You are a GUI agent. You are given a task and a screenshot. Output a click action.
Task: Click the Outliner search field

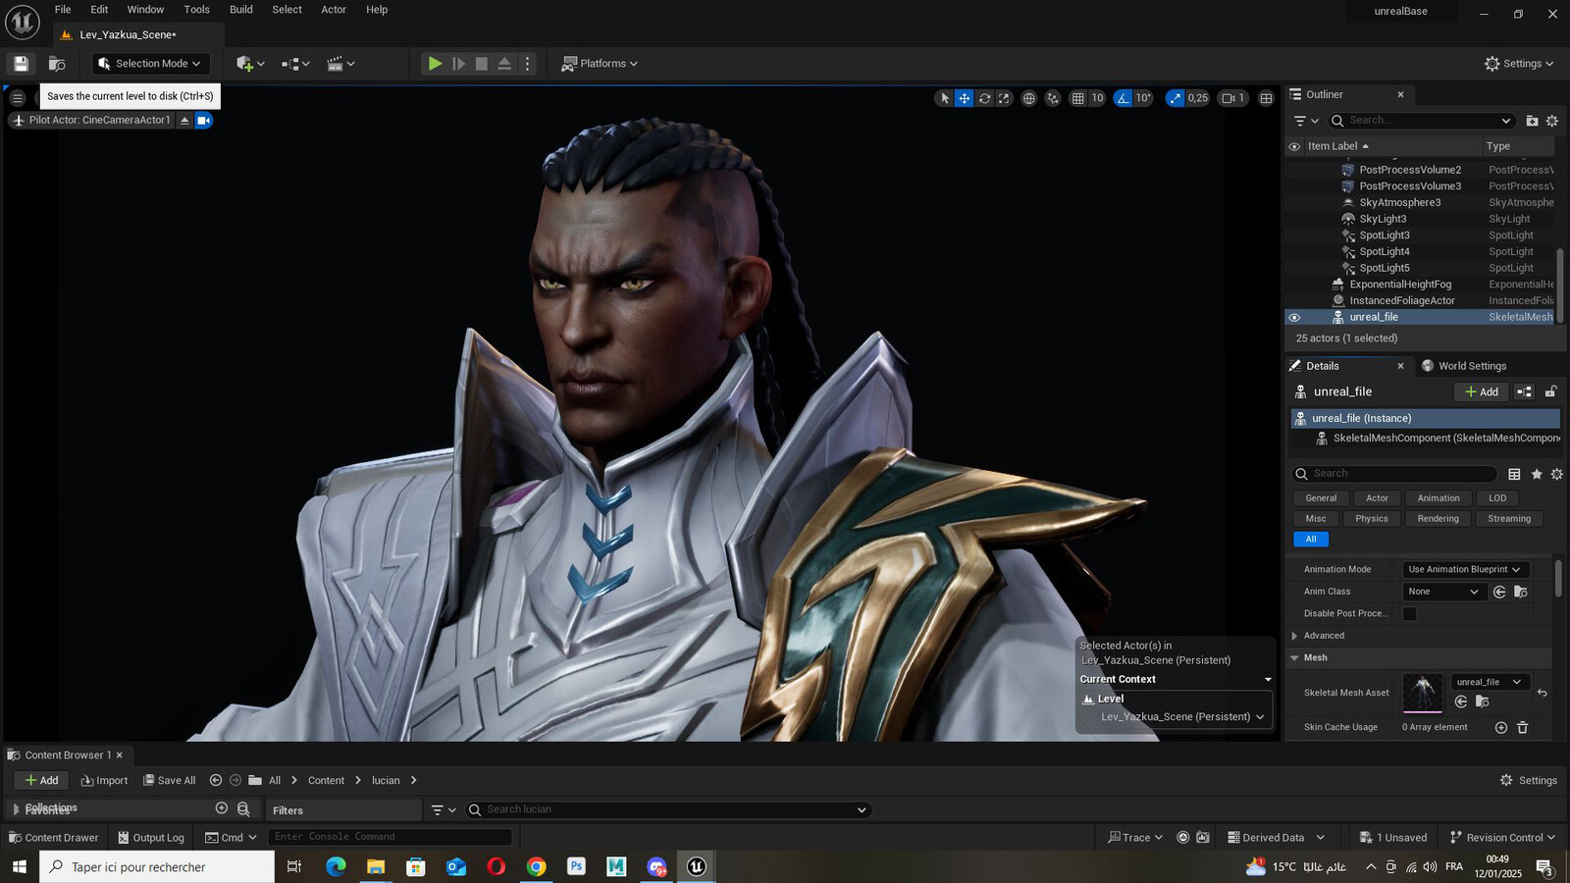tap(1421, 121)
